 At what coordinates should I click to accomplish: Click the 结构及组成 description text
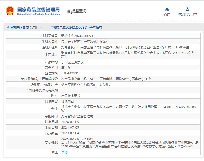pos(107,79)
